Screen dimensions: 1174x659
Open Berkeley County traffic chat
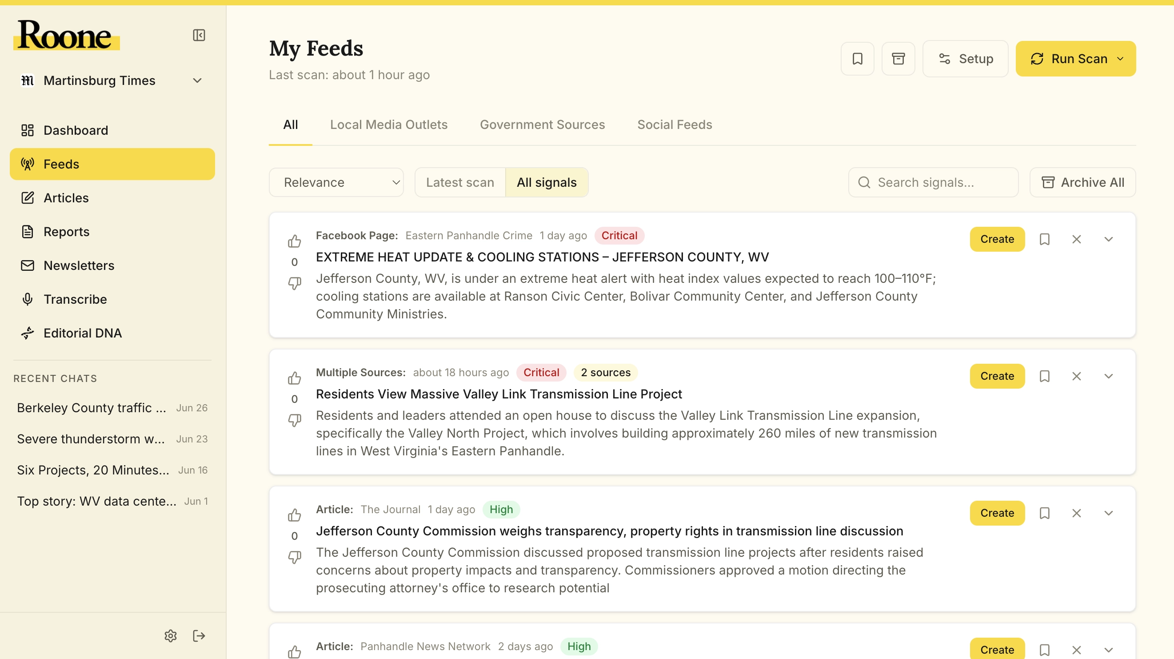point(112,408)
